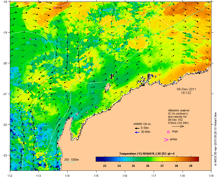Click the magenta Argo circle in legend
The image size is (219, 177).
(x=168, y=132)
